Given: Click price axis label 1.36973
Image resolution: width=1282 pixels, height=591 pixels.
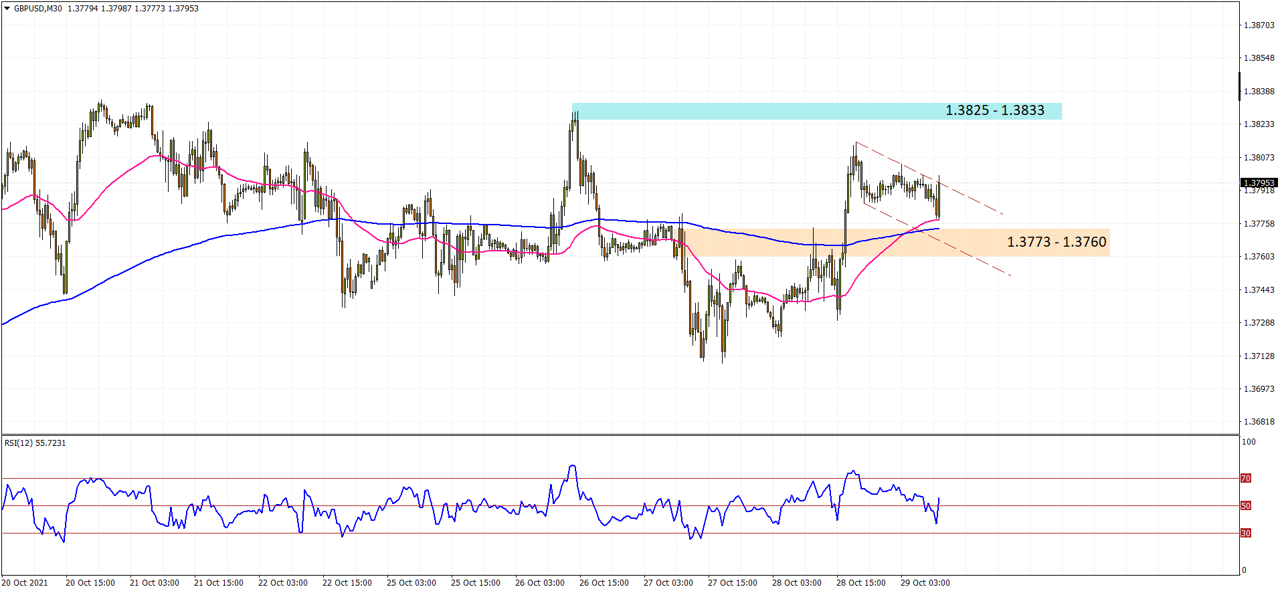Looking at the screenshot, I should (1259, 389).
